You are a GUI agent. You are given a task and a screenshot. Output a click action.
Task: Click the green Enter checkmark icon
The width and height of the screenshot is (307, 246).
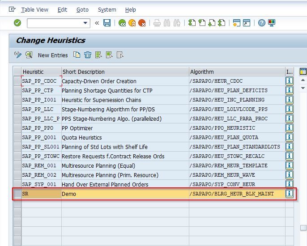pyautogui.click(x=17, y=23)
